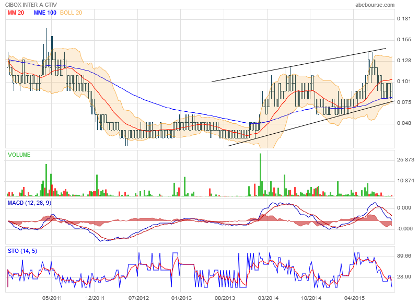
Task: Click the 07/2012 date label
Action: coord(138,298)
